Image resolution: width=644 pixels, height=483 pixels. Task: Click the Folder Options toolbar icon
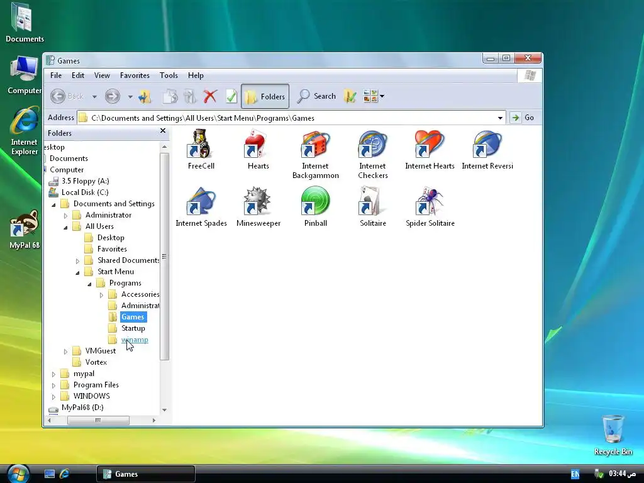point(350,96)
